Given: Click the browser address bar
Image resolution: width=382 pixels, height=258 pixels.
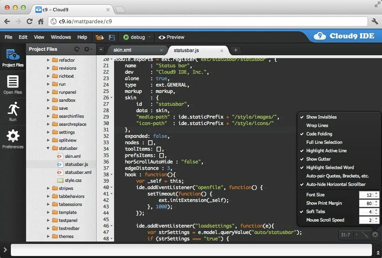Looking at the screenshot, I should coord(208,21).
